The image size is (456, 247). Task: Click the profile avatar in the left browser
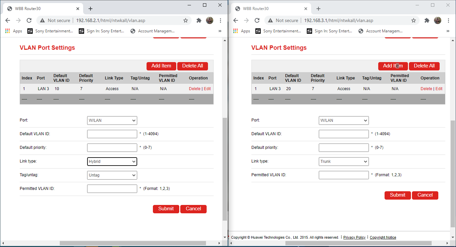click(210, 20)
